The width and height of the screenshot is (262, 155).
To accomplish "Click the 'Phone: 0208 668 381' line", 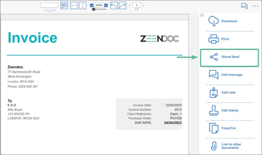I will 23,87.
